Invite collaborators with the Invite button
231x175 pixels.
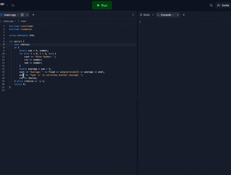pos(223,5)
